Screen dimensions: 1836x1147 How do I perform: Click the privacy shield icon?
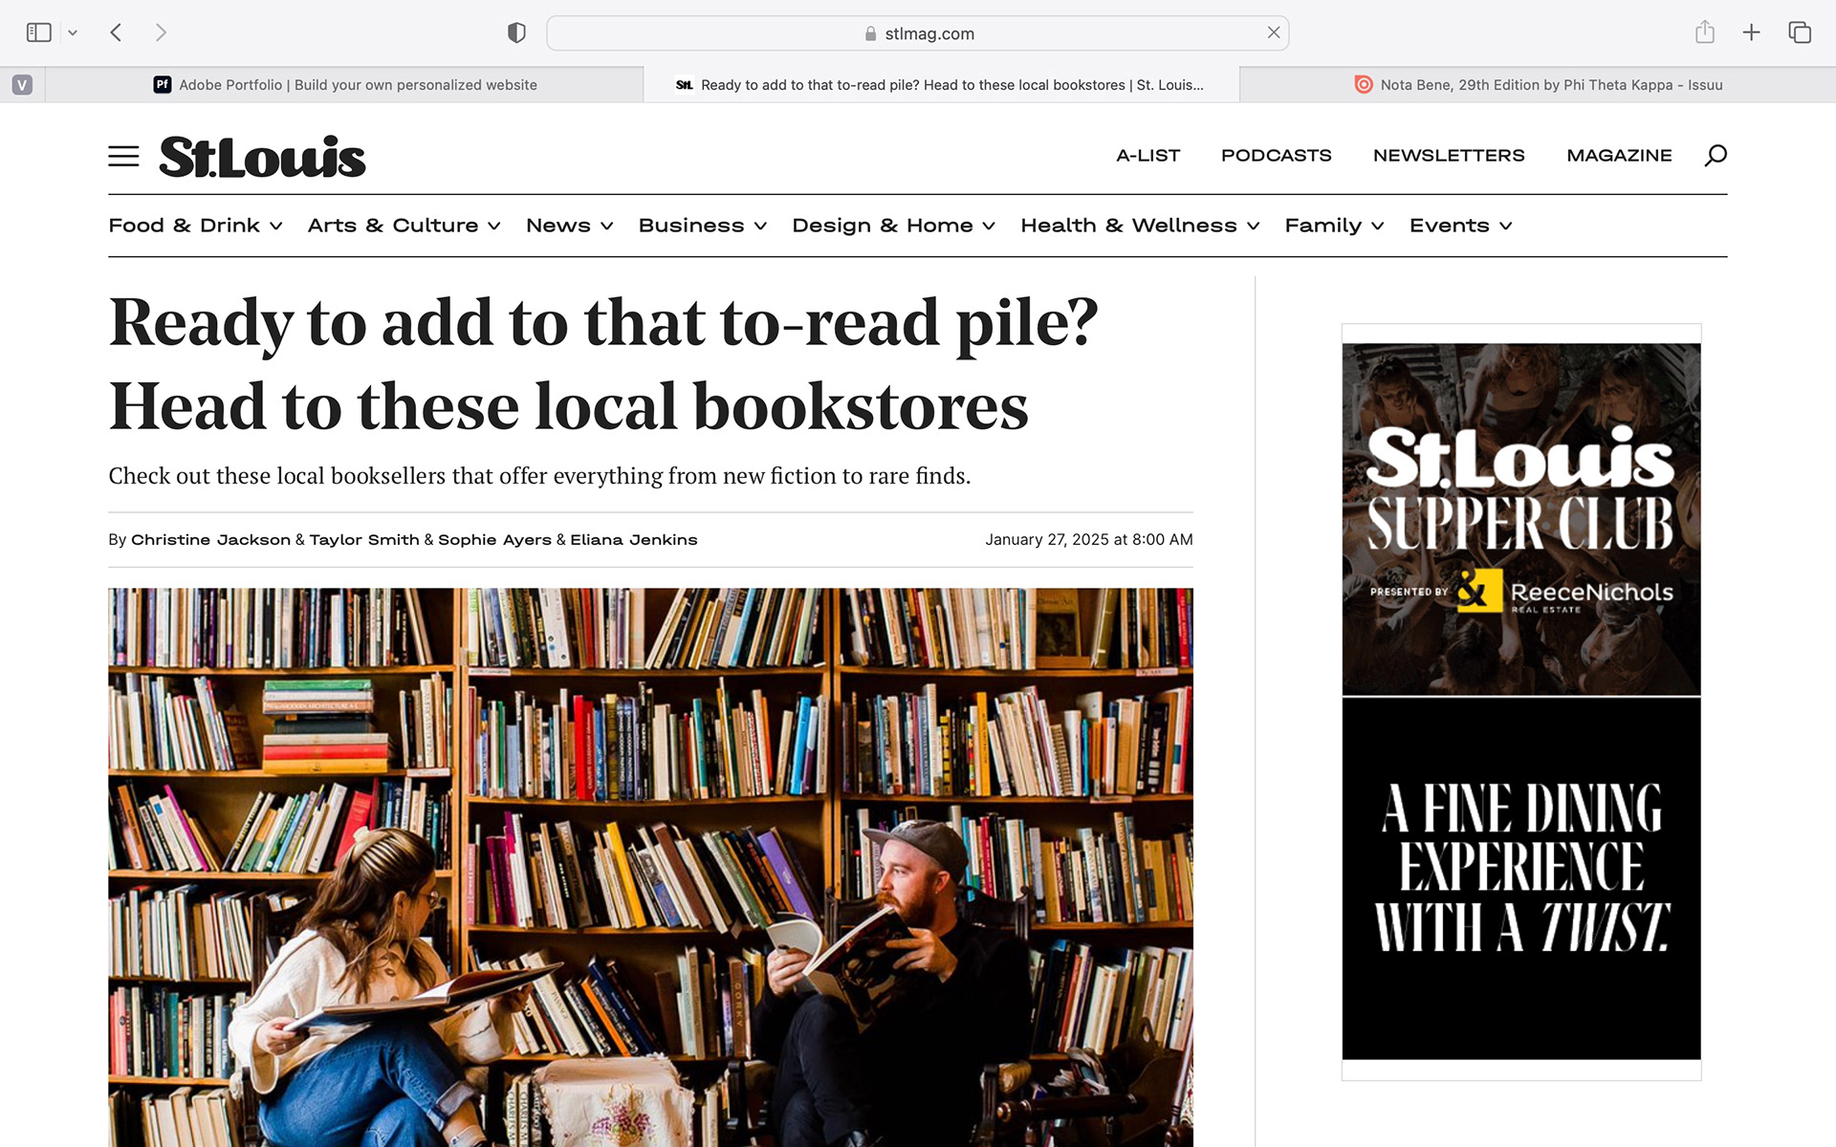tap(516, 32)
